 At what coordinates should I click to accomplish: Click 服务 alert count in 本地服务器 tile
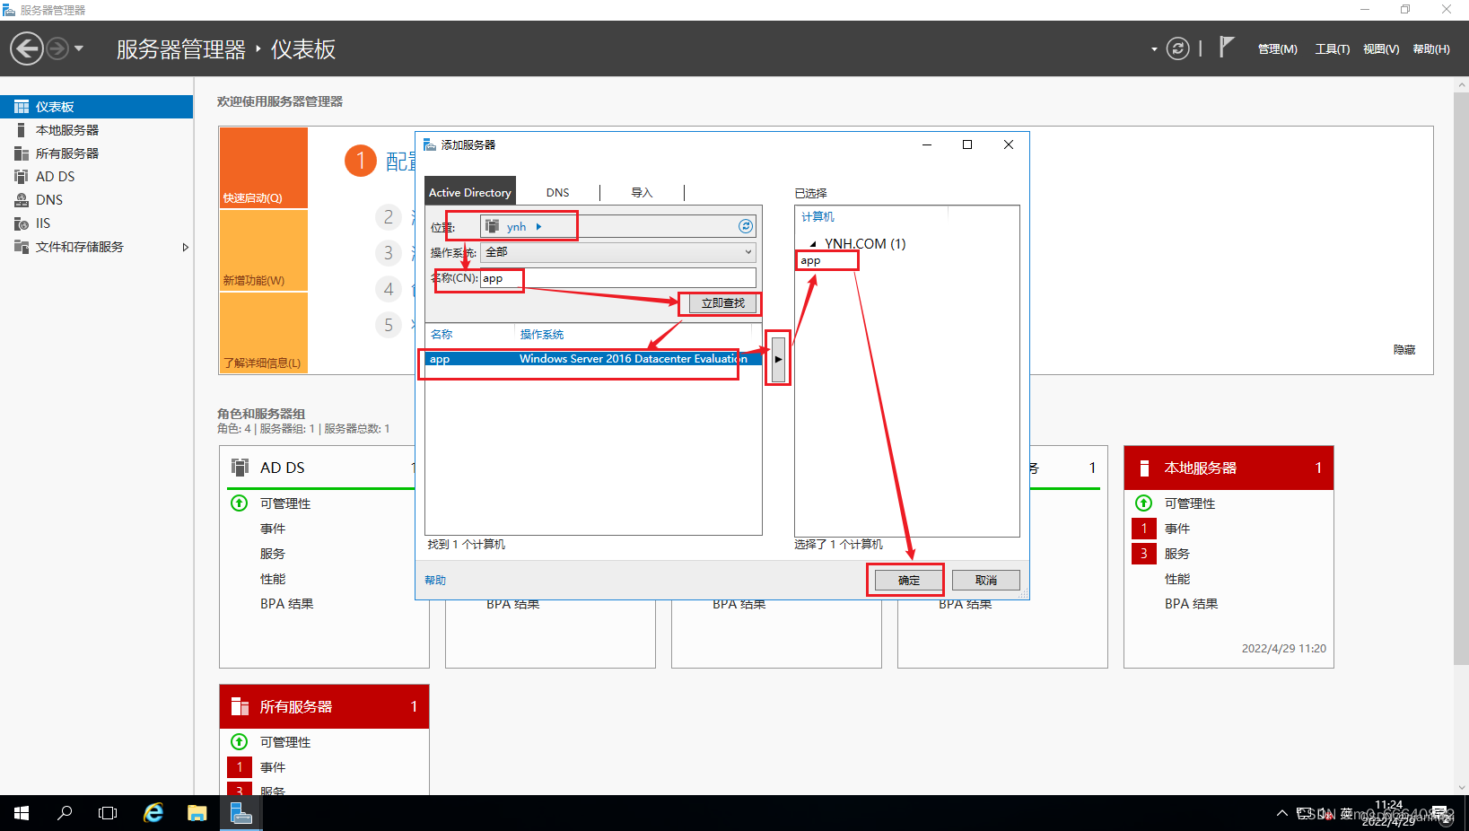1144,554
